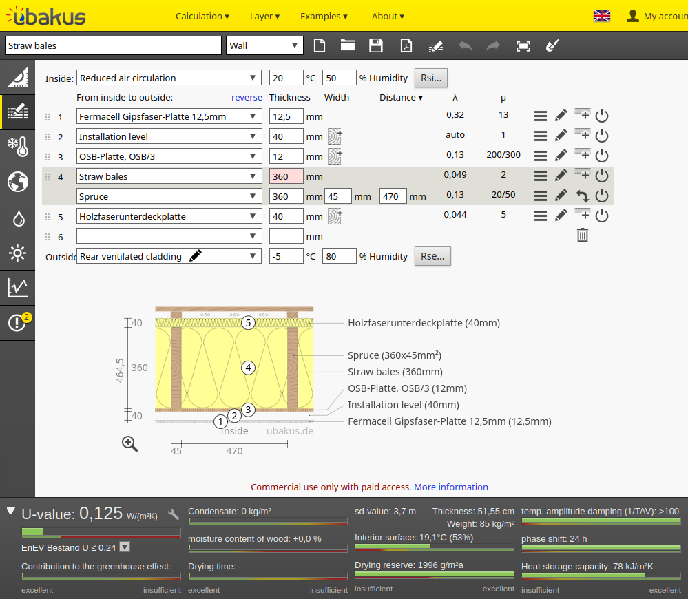This screenshot has height=599, width=688.
Task: Click the ubakus logo
Action: [x=45, y=16]
